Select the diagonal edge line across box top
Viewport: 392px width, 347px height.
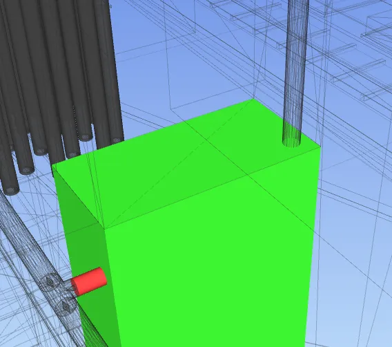179,164
